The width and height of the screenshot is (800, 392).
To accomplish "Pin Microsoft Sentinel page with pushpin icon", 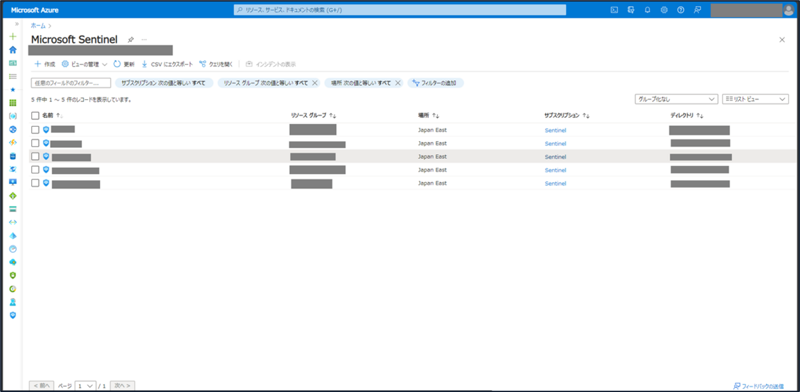I will [131, 40].
